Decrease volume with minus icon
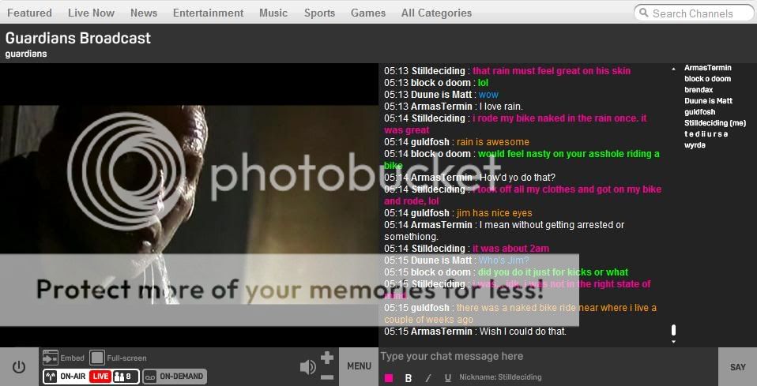 coord(327,377)
